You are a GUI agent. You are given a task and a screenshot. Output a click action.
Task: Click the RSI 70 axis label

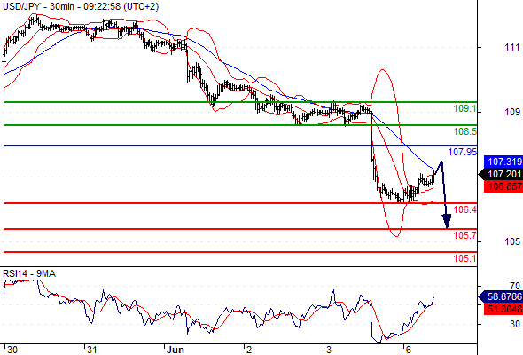[x=515, y=286]
